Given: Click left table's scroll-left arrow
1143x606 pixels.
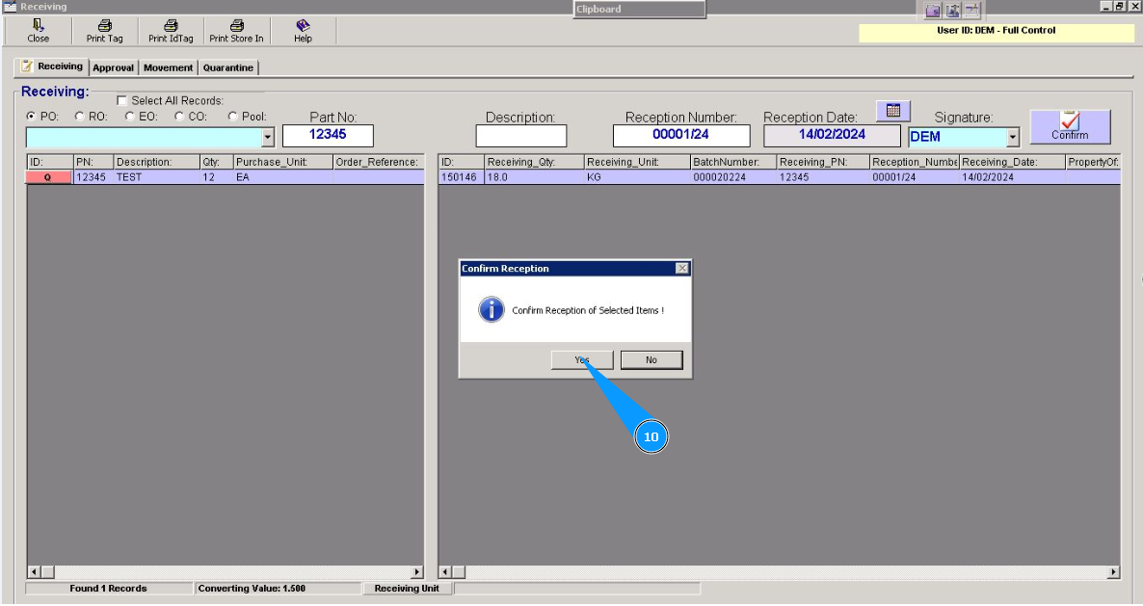Looking at the screenshot, I should coord(34,572).
